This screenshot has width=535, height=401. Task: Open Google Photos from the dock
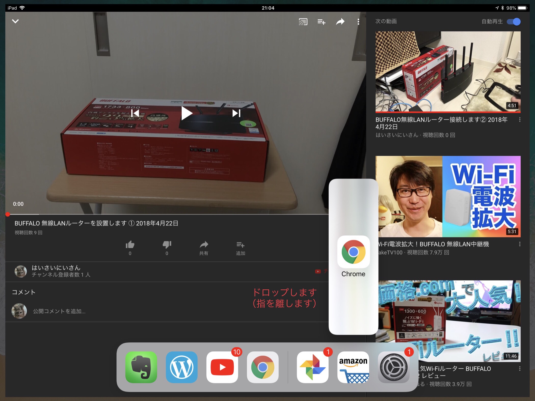pos(313,367)
